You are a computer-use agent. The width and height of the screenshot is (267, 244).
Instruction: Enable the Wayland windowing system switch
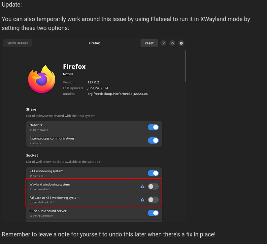(153, 186)
